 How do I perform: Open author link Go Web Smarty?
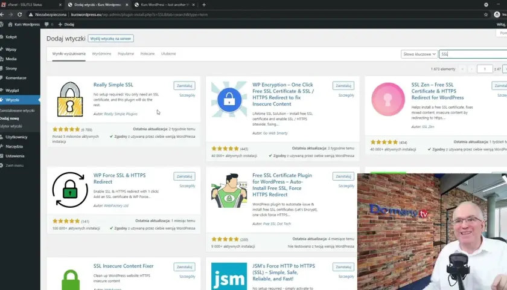(x=275, y=133)
